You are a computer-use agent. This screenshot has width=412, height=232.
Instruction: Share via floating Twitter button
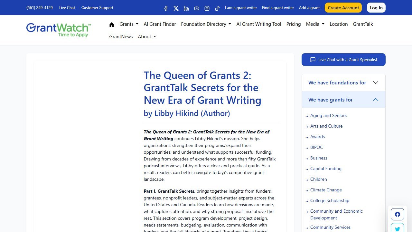[x=397, y=228]
